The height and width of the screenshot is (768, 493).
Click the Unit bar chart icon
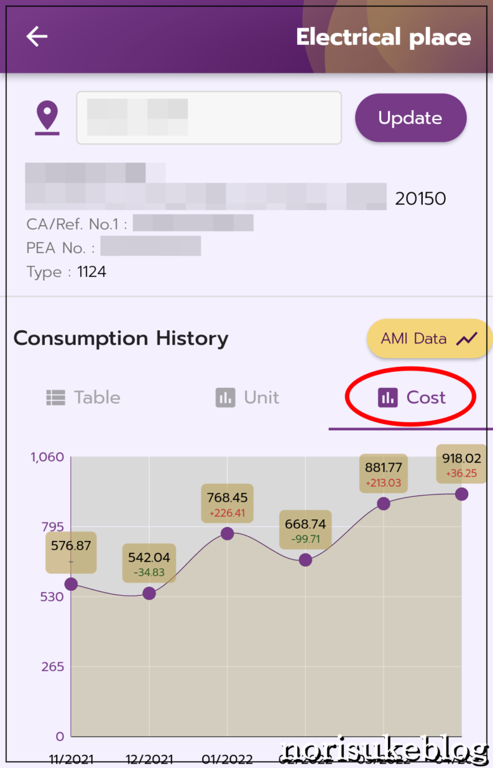coord(225,398)
